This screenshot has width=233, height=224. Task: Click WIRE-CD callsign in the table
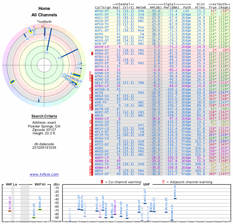tap(102, 79)
